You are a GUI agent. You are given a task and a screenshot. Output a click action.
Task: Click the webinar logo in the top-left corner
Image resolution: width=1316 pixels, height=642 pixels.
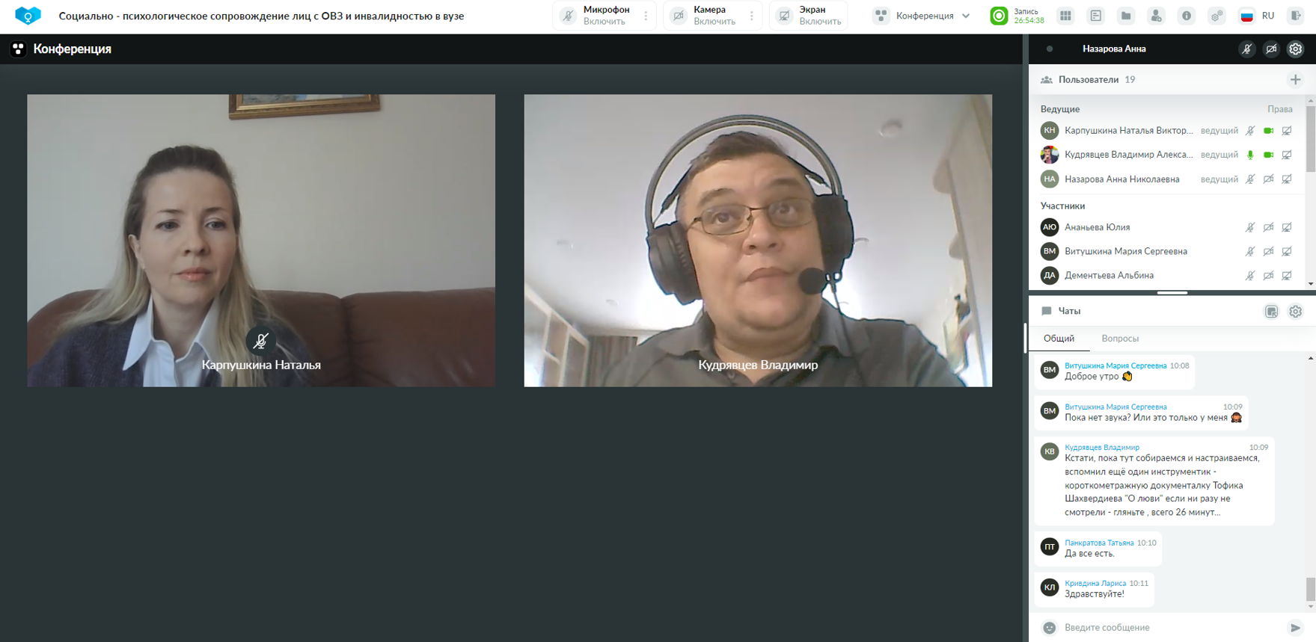(28, 16)
